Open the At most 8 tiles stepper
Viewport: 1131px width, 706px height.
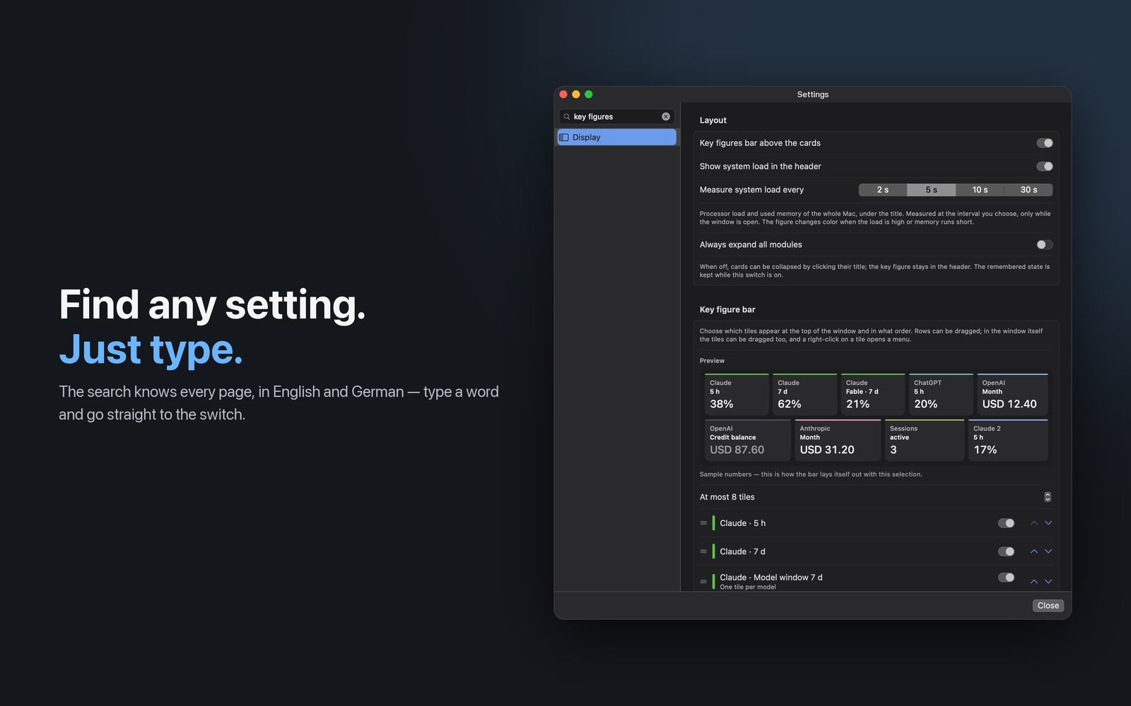pos(1048,497)
